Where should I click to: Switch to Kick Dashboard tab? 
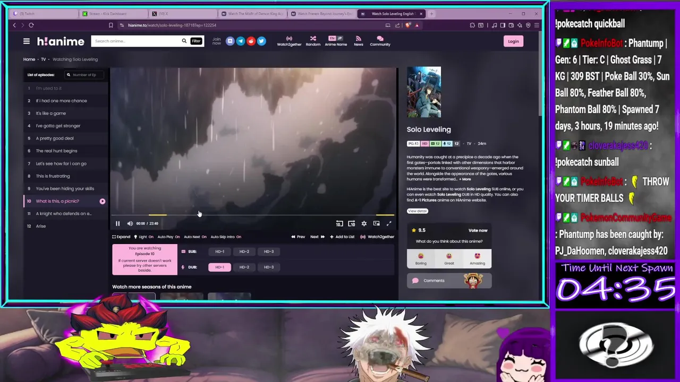[114, 13]
